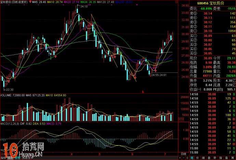Click the 委比 -68.89% value
The image size is (236, 160).
point(206,9)
